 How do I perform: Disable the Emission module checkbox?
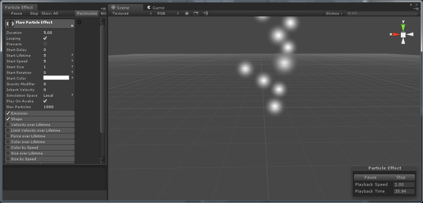pyautogui.click(x=8, y=113)
